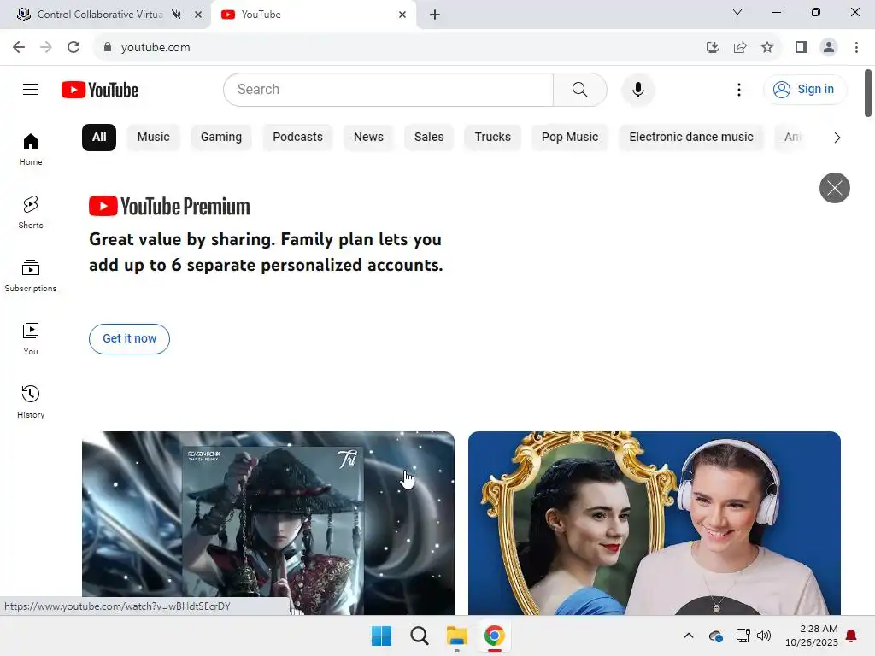Switch to the Control Collaborative Virtual tab
This screenshot has width=875, height=656.
(x=101, y=15)
